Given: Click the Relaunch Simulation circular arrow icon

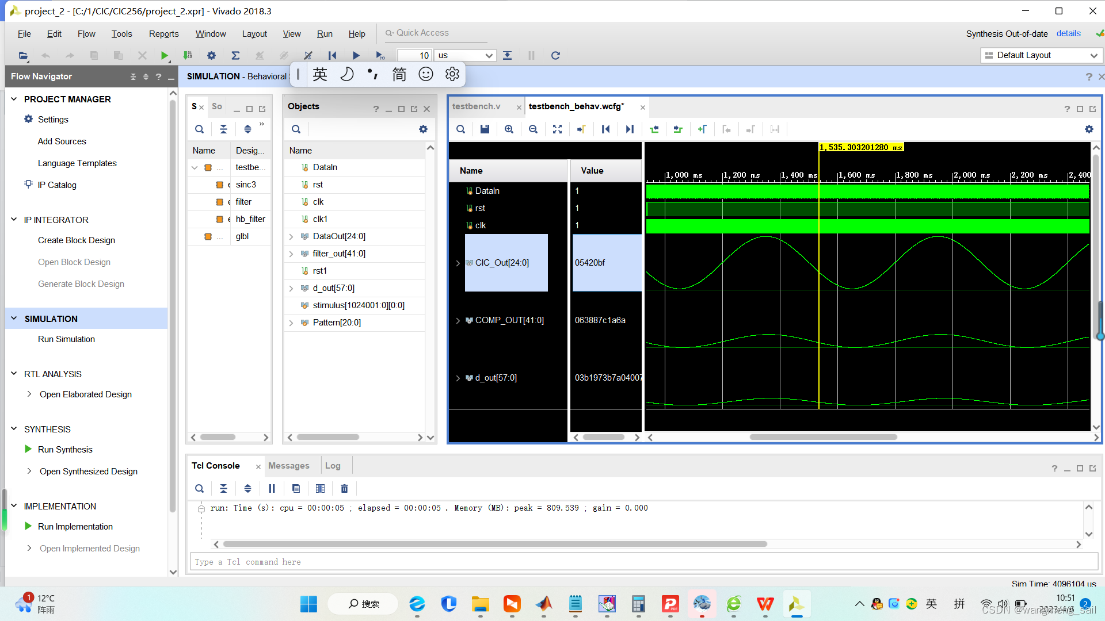Looking at the screenshot, I should coord(555,55).
